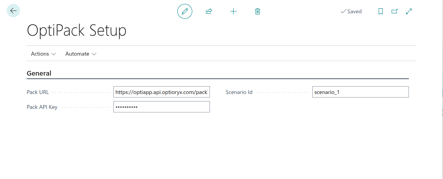
Task: Click the Scenario Id field label
Action: click(x=239, y=92)
